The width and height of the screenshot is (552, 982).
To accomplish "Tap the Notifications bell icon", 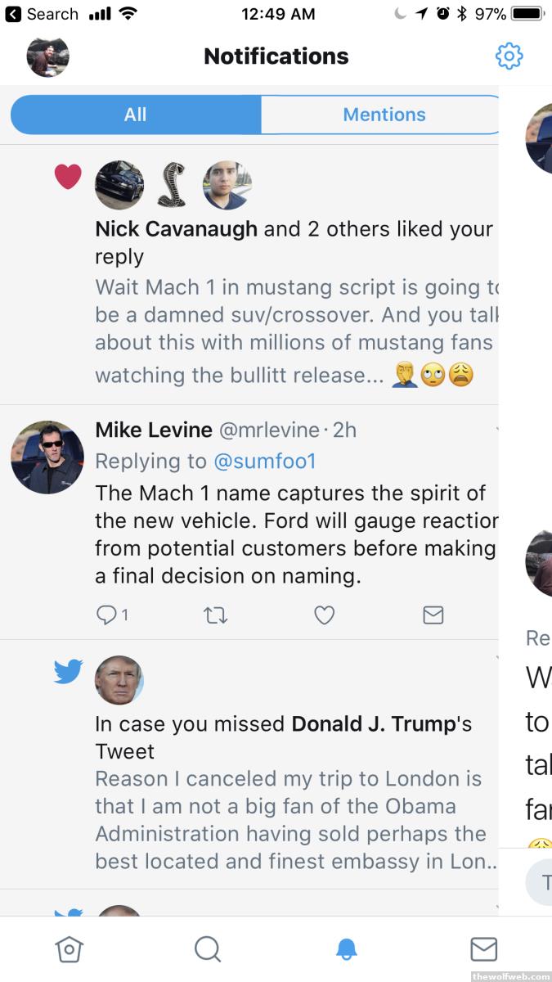I will point(347,949).
